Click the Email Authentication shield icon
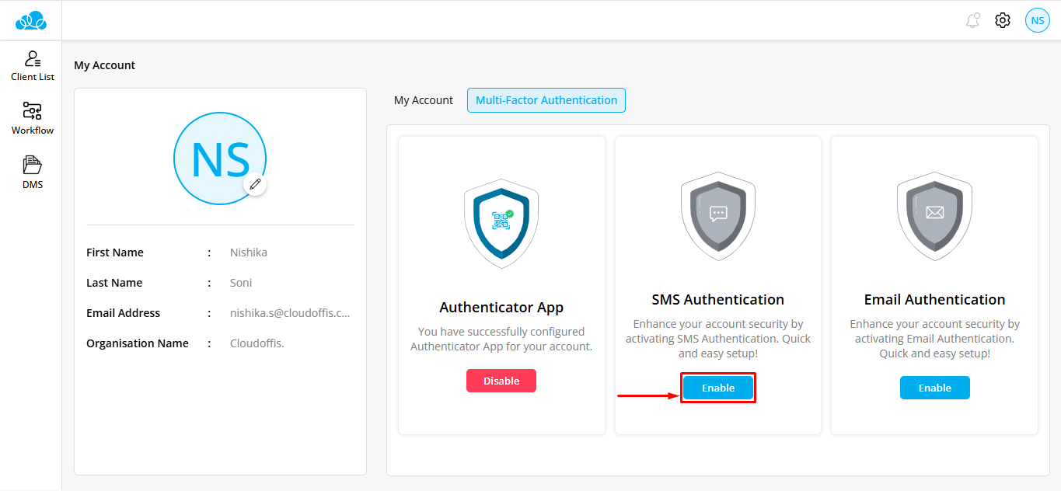Screen dimensions: 1061x491 pyautogui.click(x=934, y=215)
